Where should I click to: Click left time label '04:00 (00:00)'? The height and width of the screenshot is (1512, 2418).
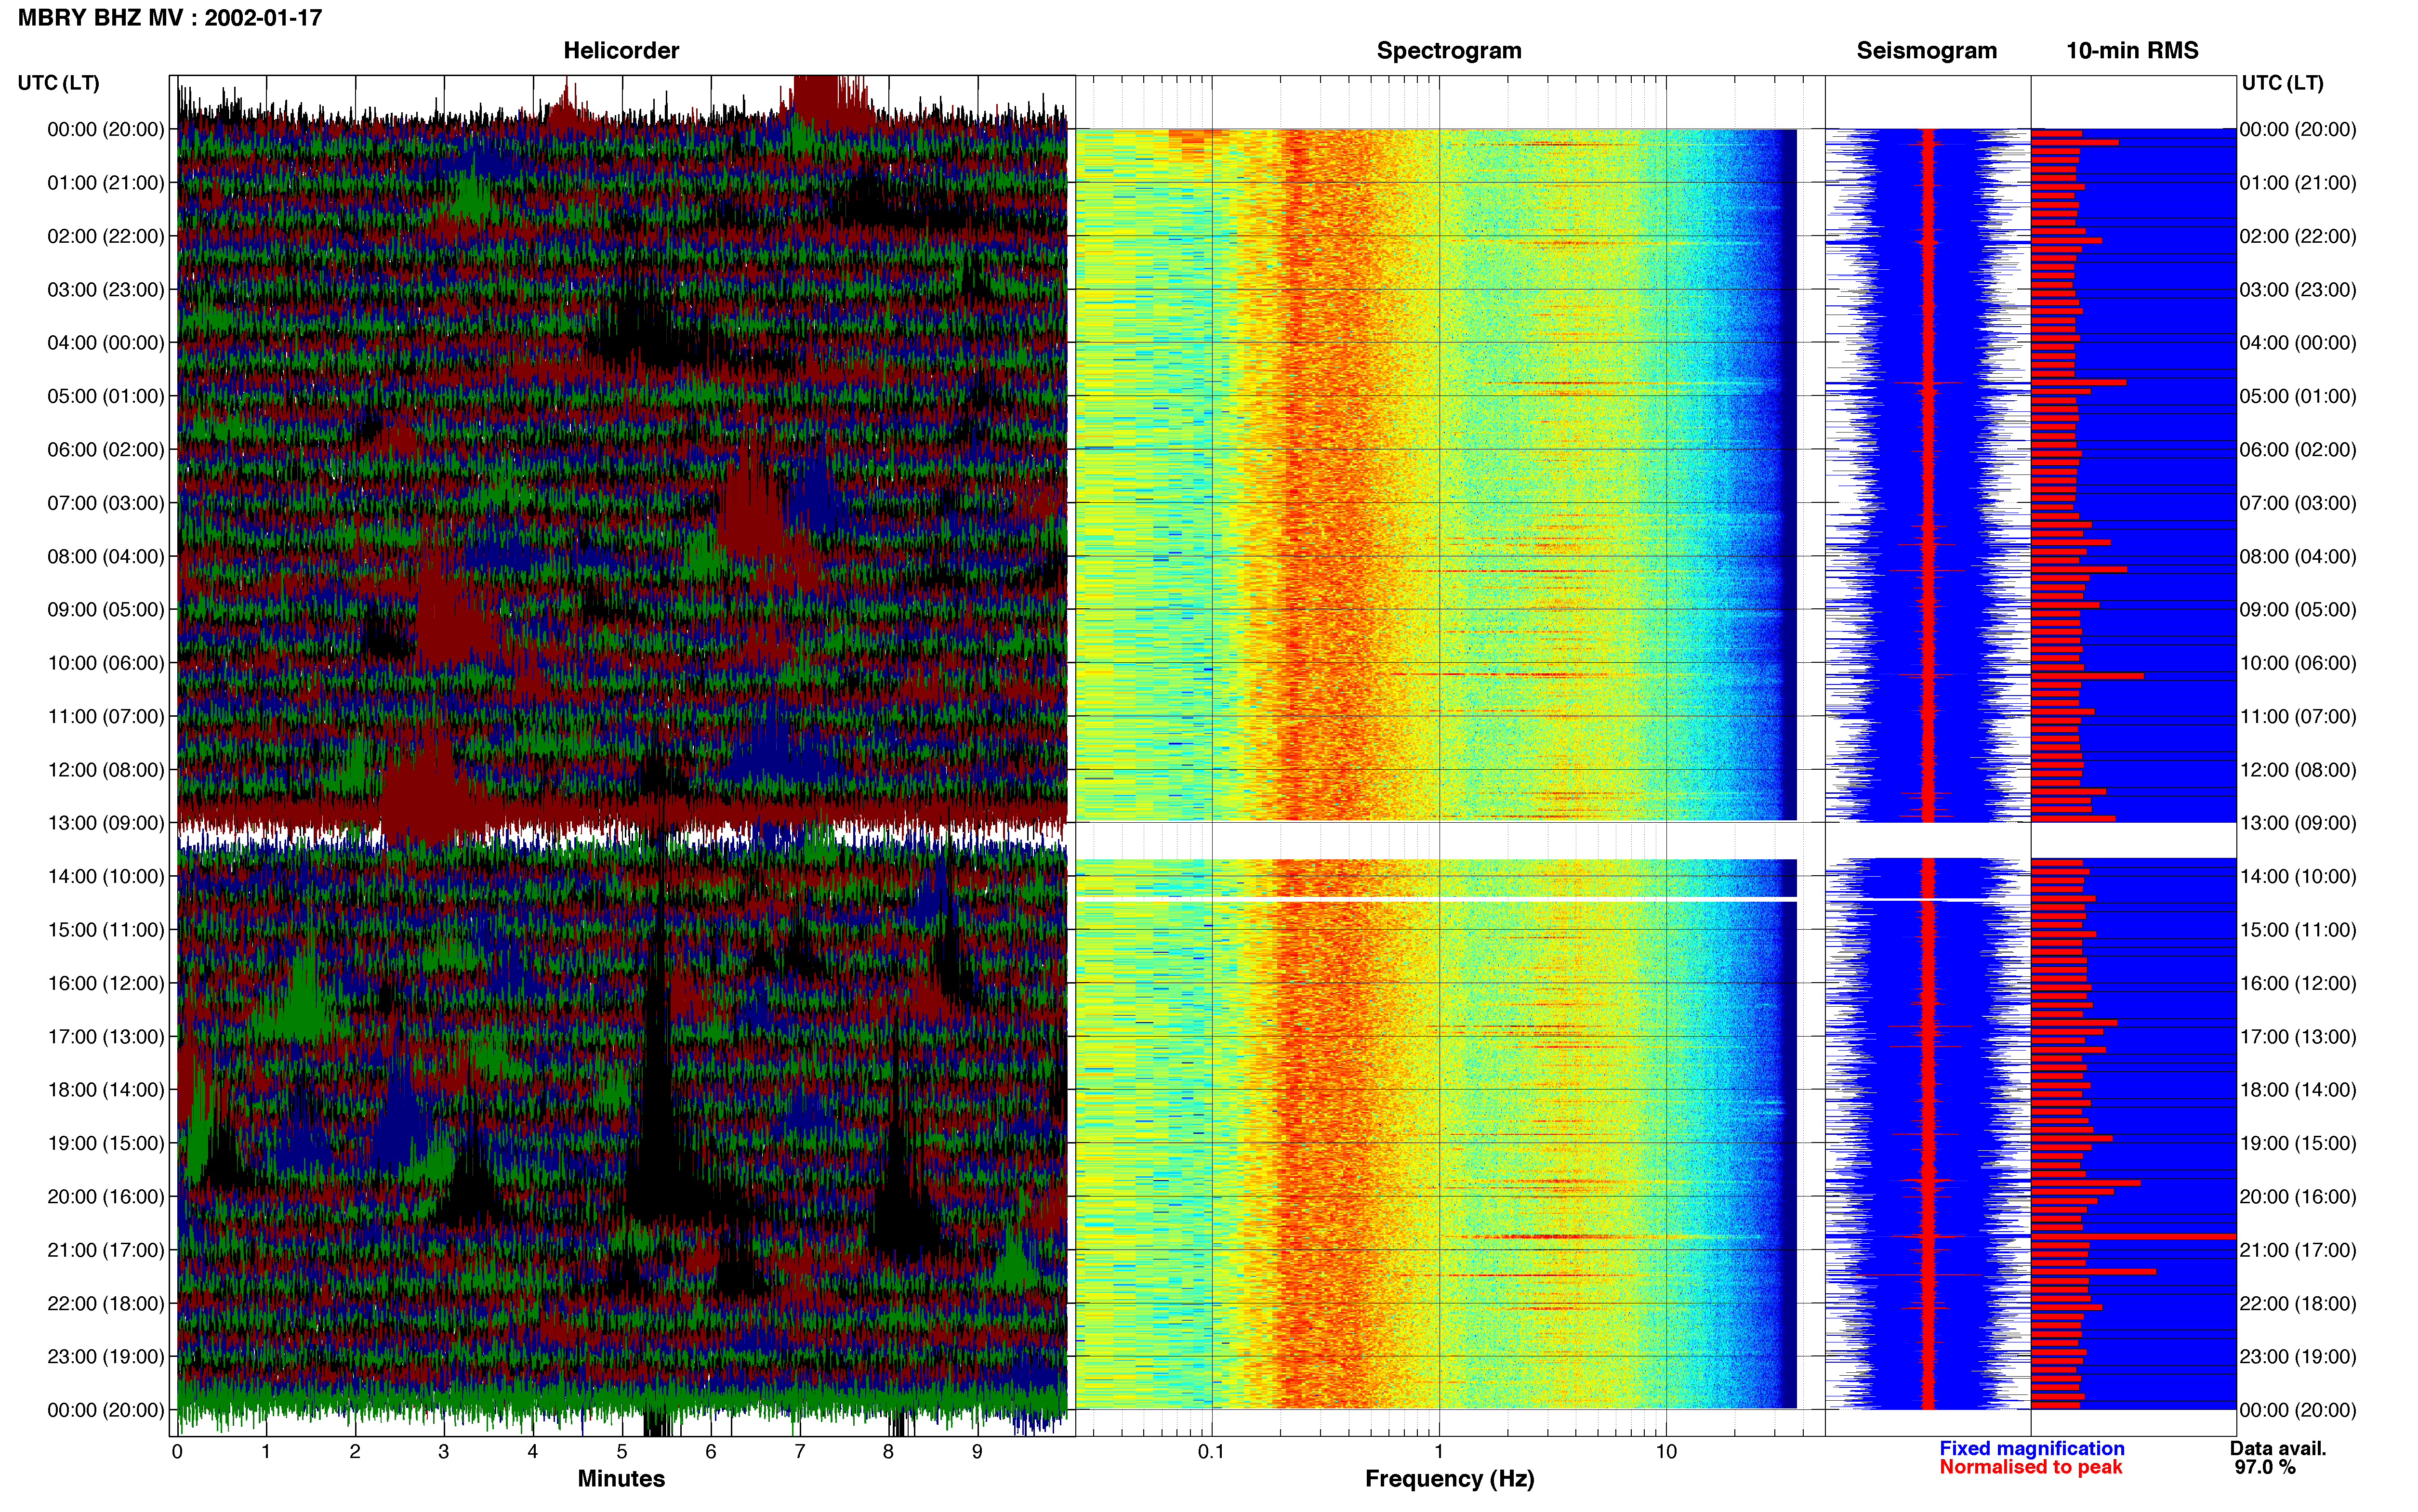pos(106,342)
